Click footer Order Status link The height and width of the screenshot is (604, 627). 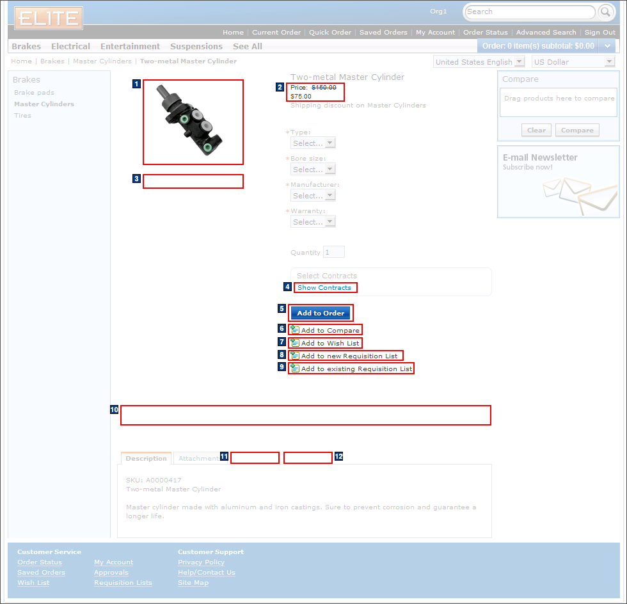coord(40,562)
